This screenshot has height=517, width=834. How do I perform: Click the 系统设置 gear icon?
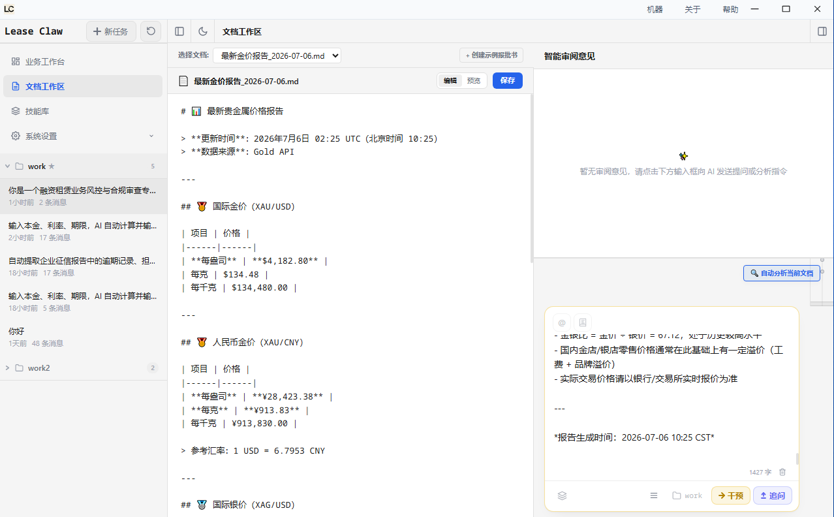click(x=16, y=136)
